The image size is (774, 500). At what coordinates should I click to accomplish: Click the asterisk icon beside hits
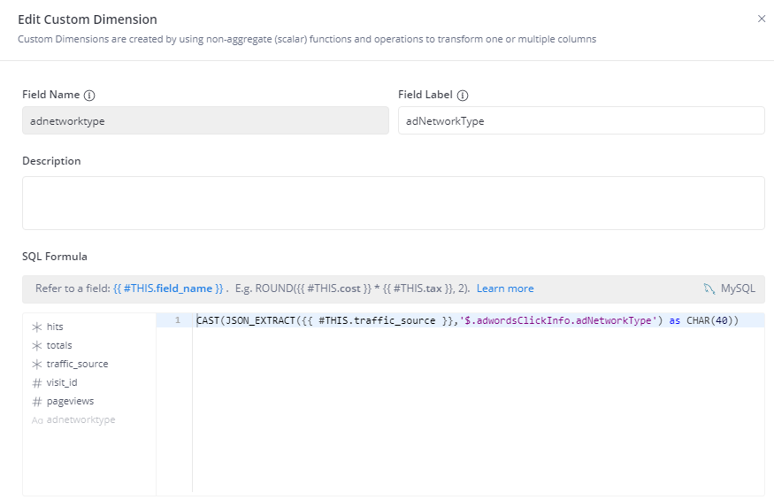(x=37, y=327)
